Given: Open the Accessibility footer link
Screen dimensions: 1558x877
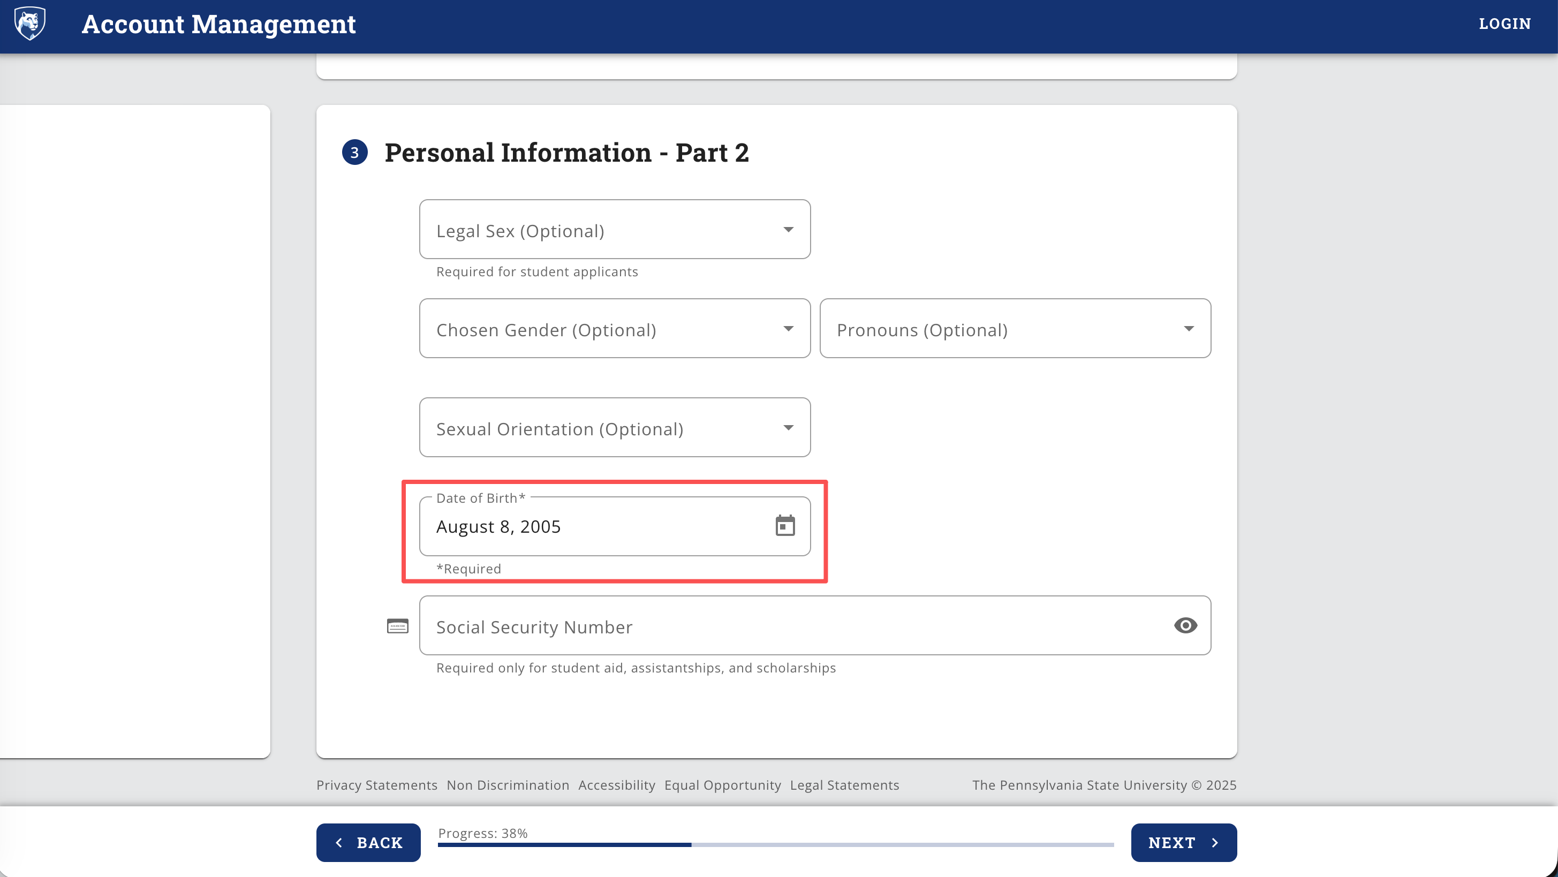Looking at the screenshot, I should point(616,785).
